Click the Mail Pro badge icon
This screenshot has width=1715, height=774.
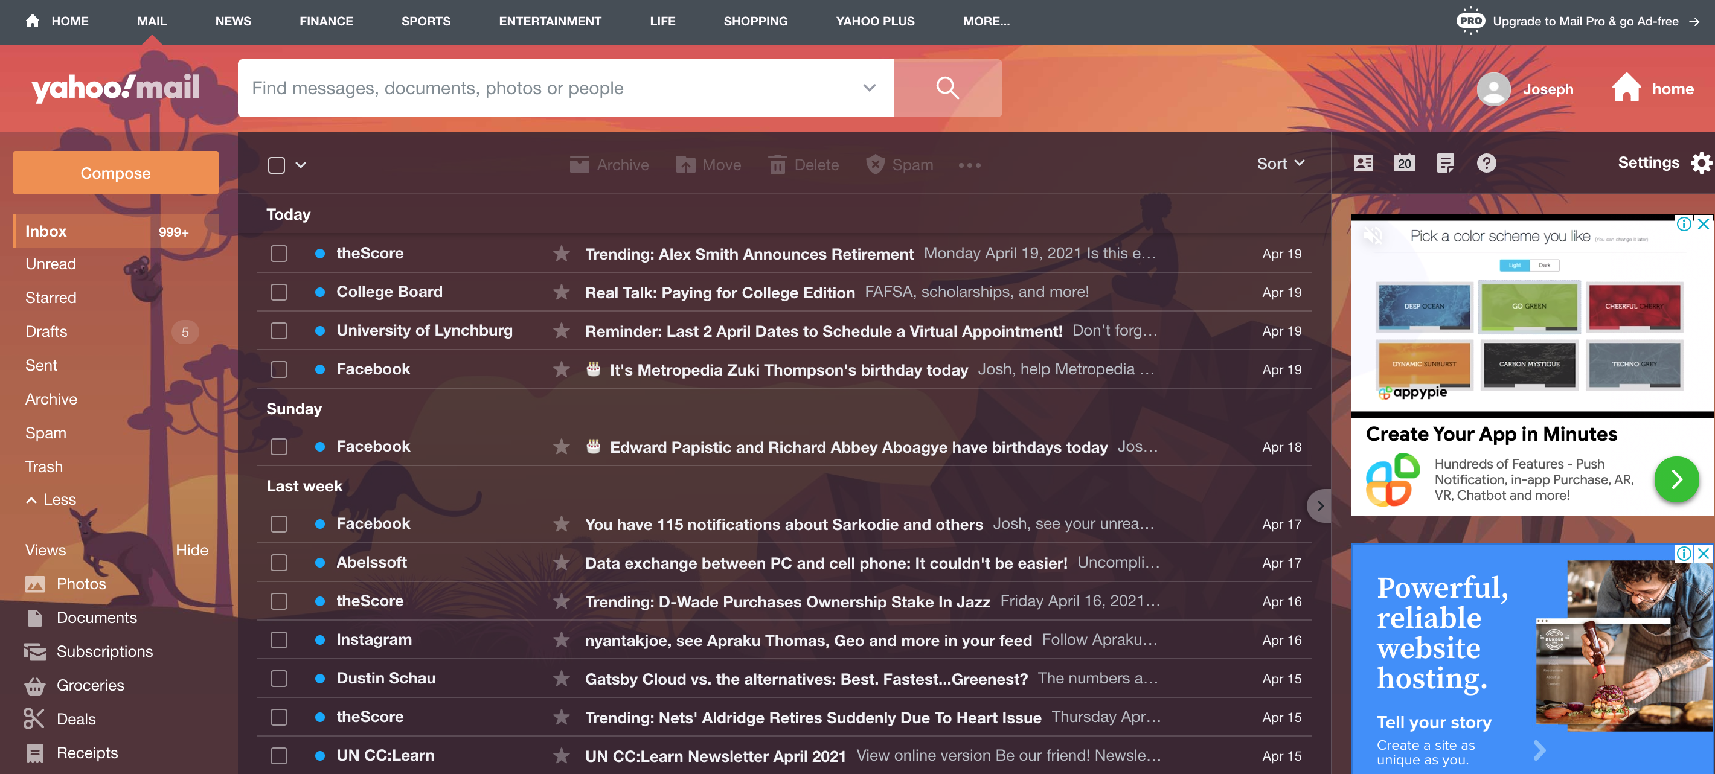tap(1470, 21)
